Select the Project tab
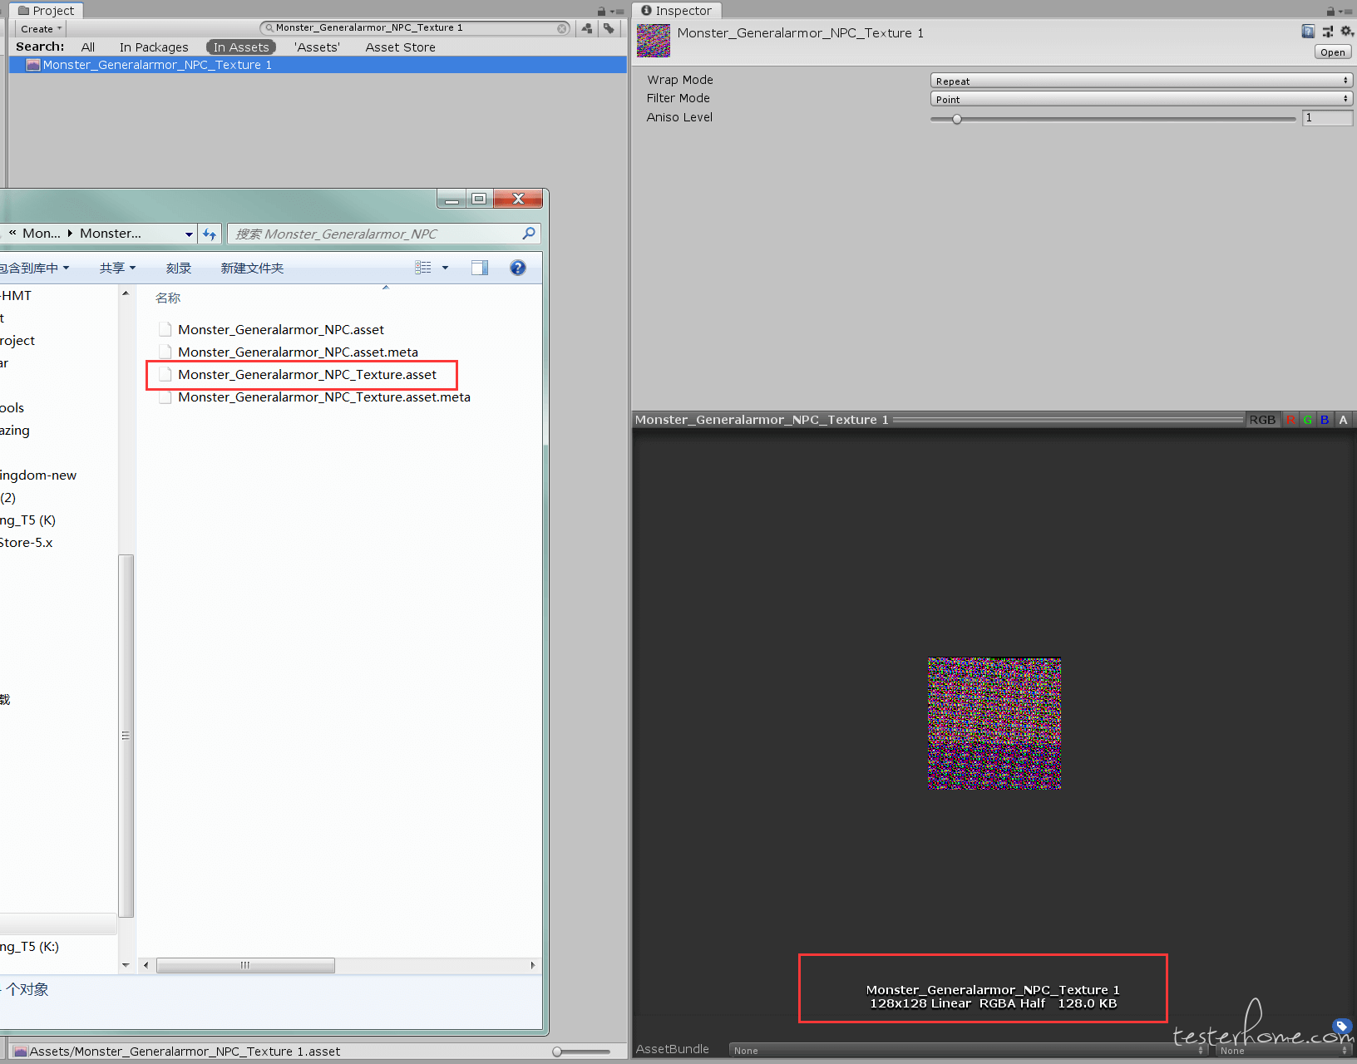 tap(47, 10)
